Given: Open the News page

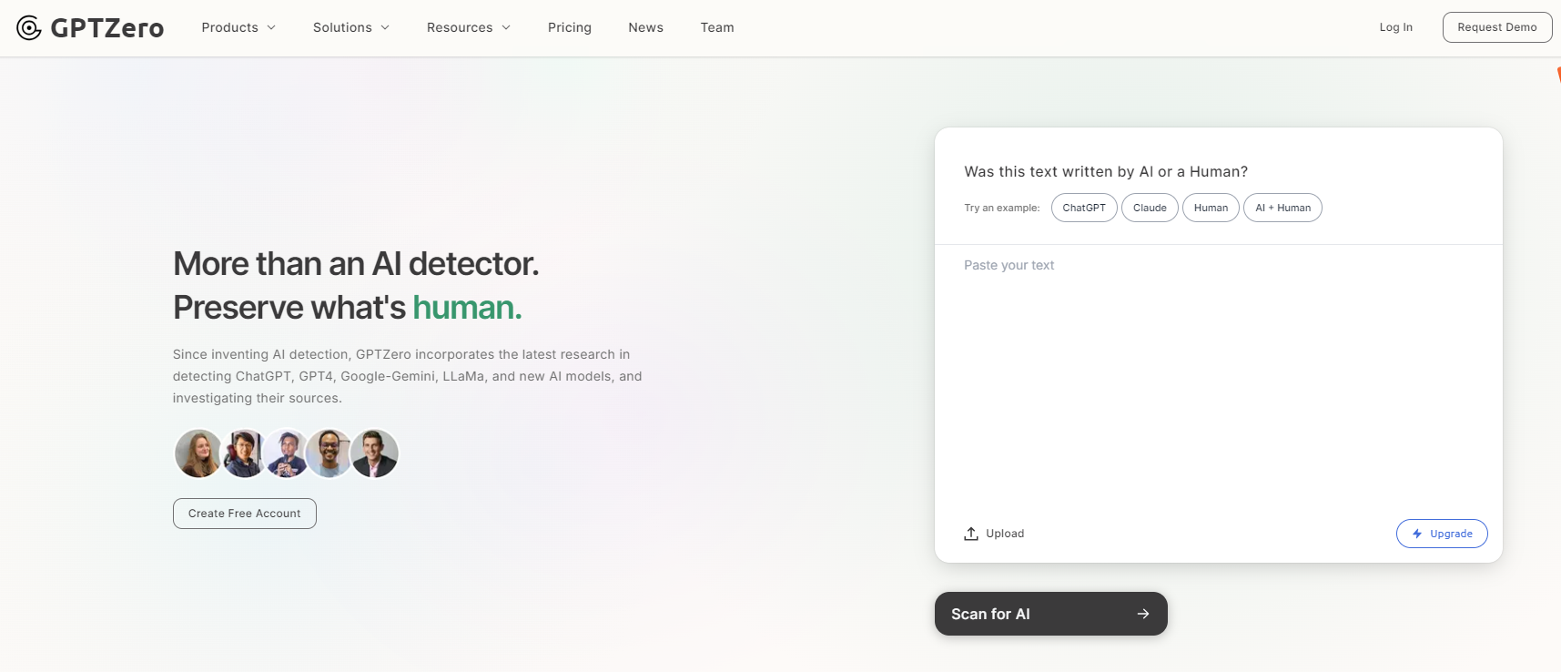Looking at the screenshot, I should pos(645,27).
